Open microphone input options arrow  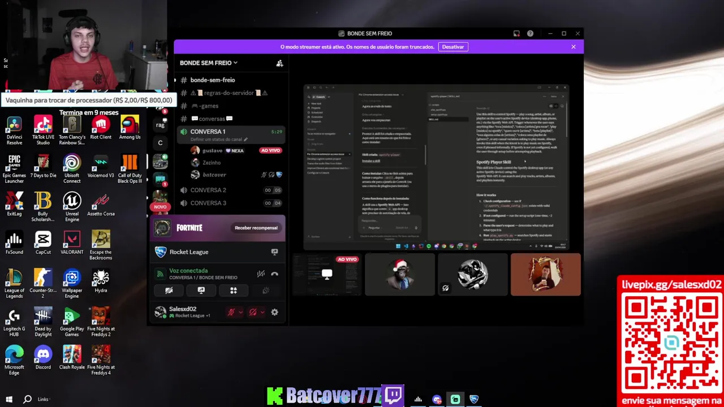point(240,312)
